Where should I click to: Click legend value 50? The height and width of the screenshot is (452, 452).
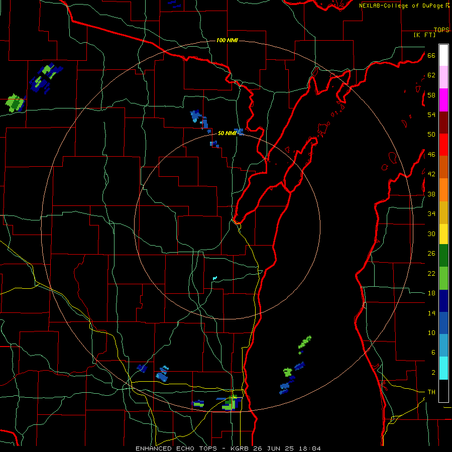(431, 135)
